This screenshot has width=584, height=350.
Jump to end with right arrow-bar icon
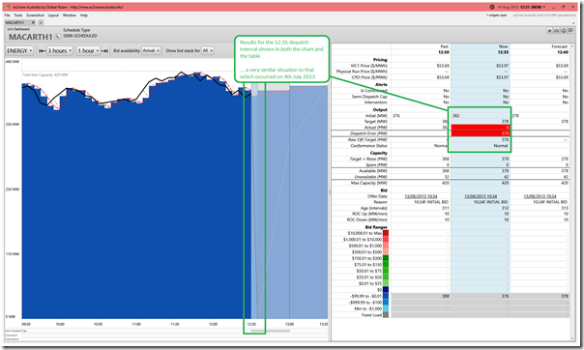104,50
